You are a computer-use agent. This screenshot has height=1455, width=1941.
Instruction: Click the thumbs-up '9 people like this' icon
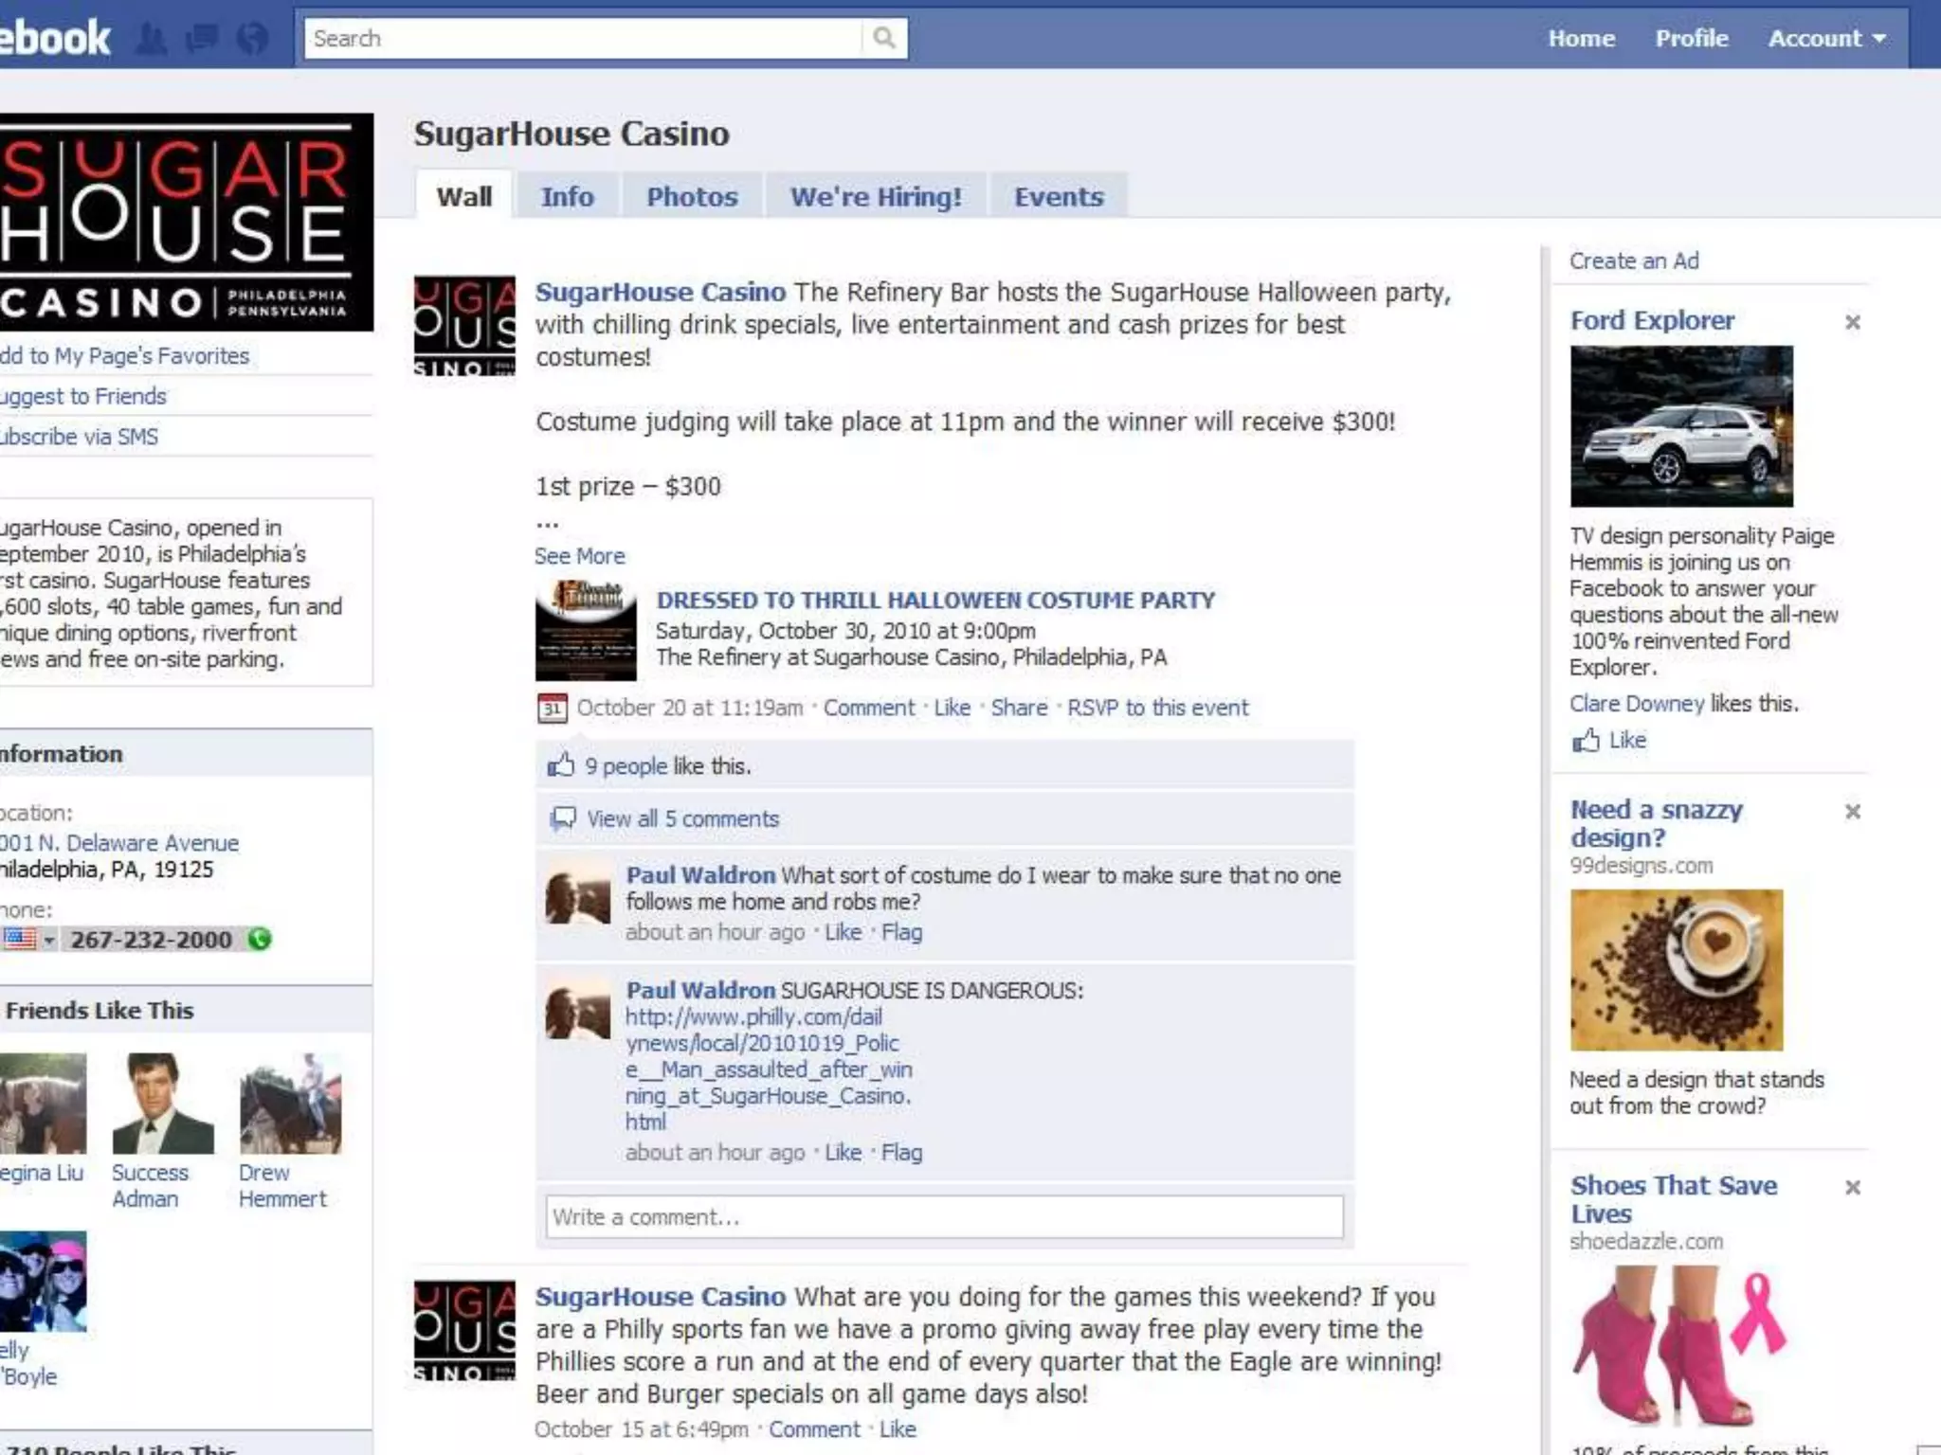tap(561, 765)
